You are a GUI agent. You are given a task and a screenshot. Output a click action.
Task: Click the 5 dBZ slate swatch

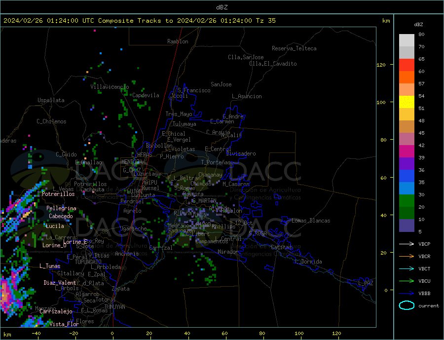[407, 225]
